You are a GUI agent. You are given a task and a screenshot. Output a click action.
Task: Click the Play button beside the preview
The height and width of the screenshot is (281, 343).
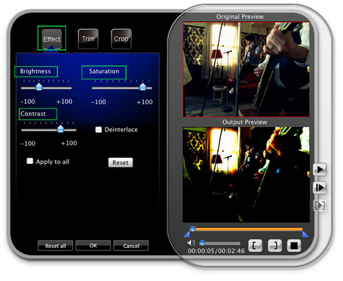click(x=320, y=169)
